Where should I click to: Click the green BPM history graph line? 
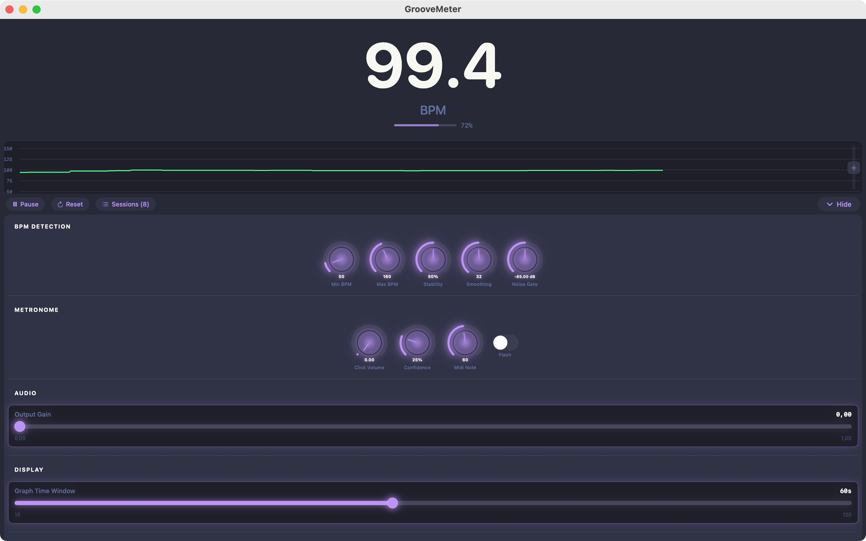coord(341,171)
